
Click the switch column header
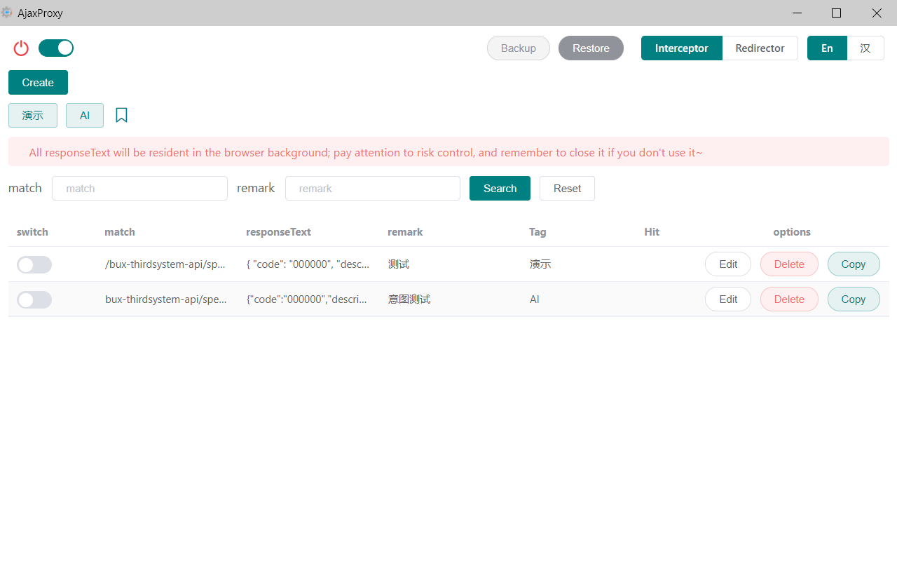[32, 232]
